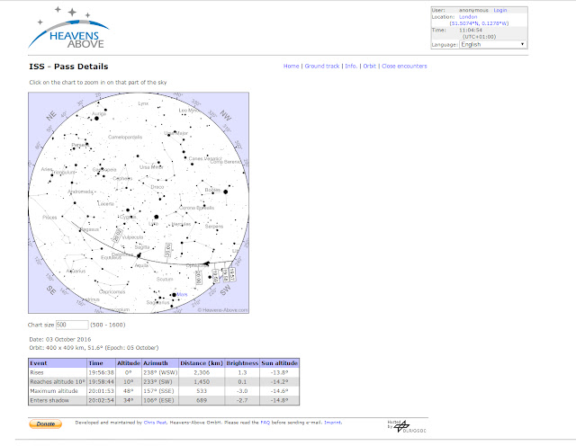Click the time 19:56:38 cell
This screenshot has width=576, height=446.
click(101, 372)
